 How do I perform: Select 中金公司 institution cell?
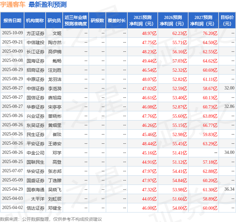[35, 153]
